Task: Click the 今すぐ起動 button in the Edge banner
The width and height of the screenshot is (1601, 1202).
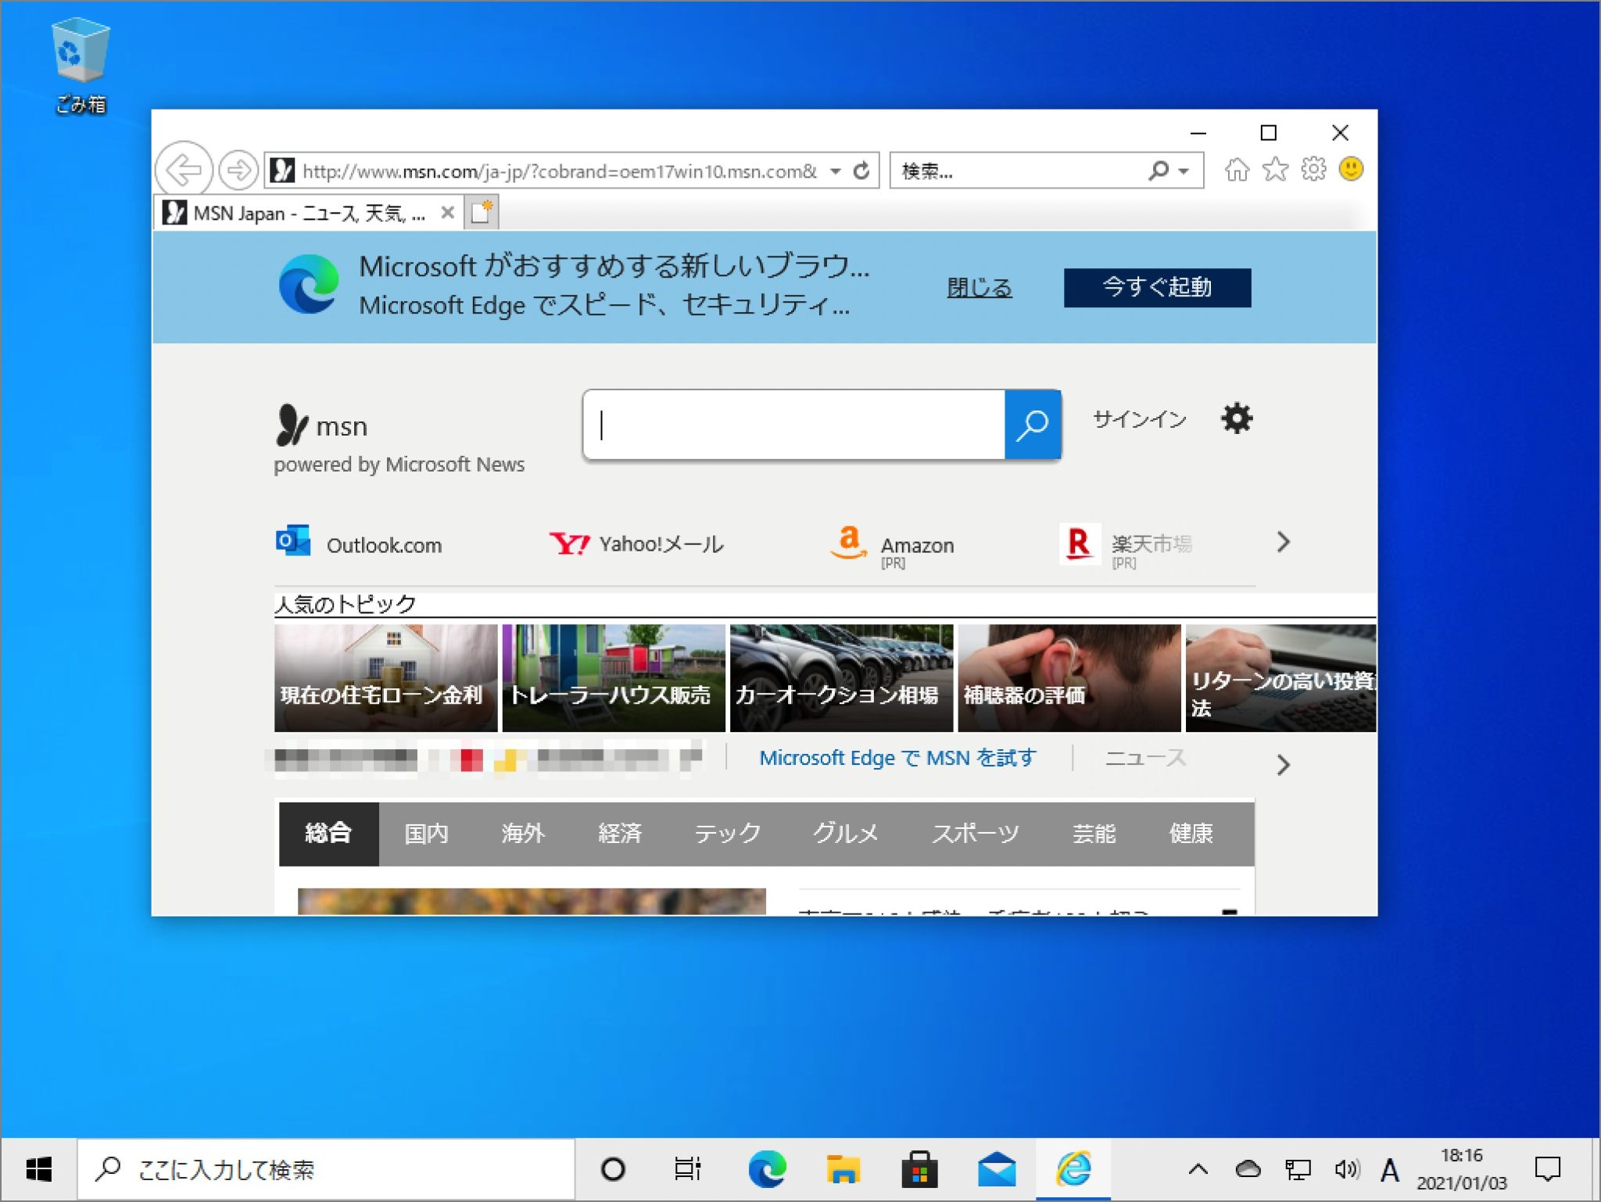Action: [1156, 287]
